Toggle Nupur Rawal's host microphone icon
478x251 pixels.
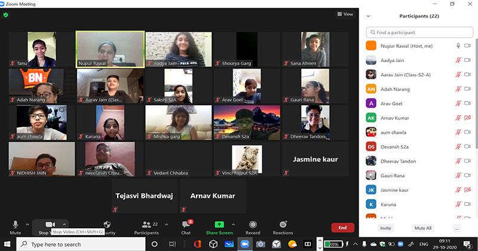[459, 45]
